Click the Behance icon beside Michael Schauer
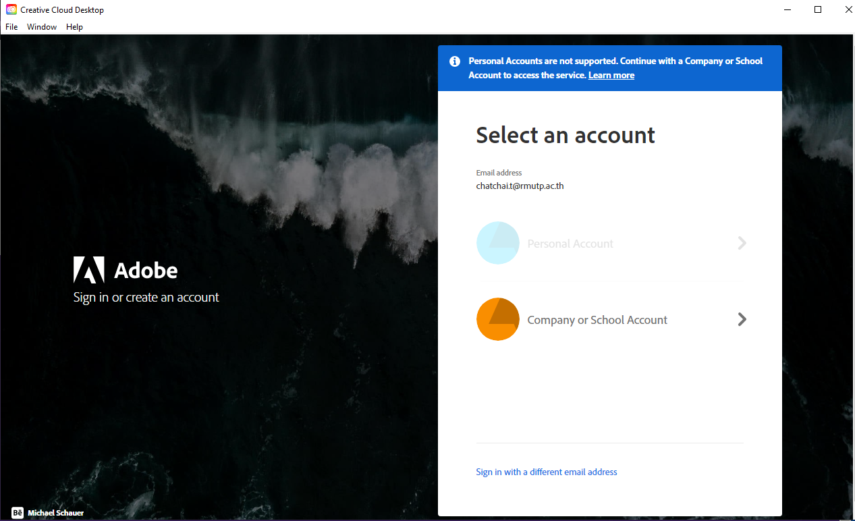This screenshot has width=855, height=521. pyautogui.click(x=18, y=513)
